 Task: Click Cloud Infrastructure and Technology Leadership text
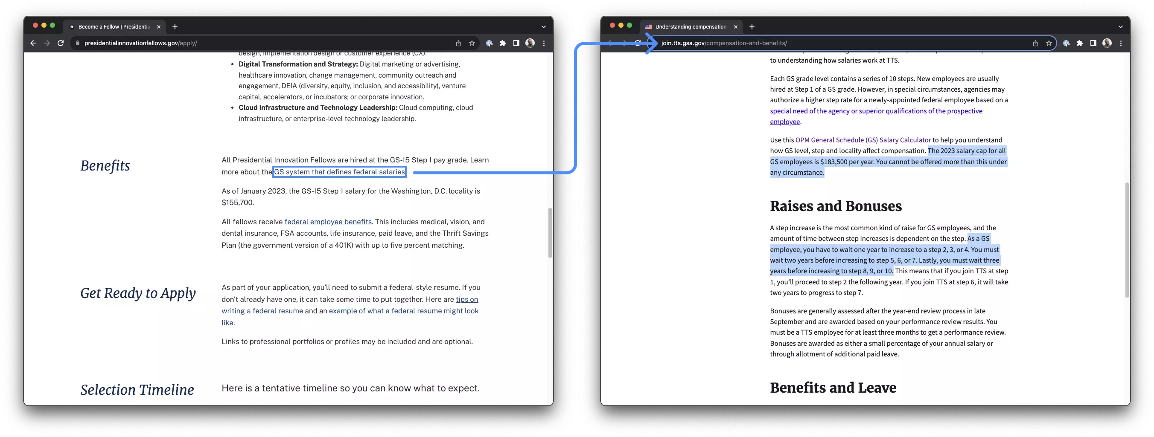pos(318,108)
